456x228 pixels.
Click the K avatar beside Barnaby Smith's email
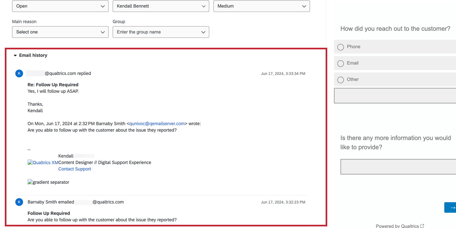(x=19, y=202)
